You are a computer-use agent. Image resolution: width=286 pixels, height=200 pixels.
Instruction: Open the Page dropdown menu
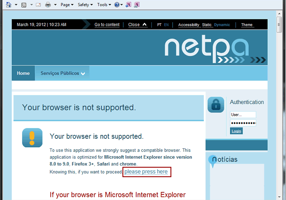click(x=67, y=5)
